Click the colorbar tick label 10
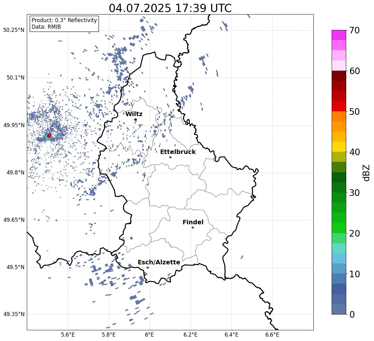 [x=354, y=274]
